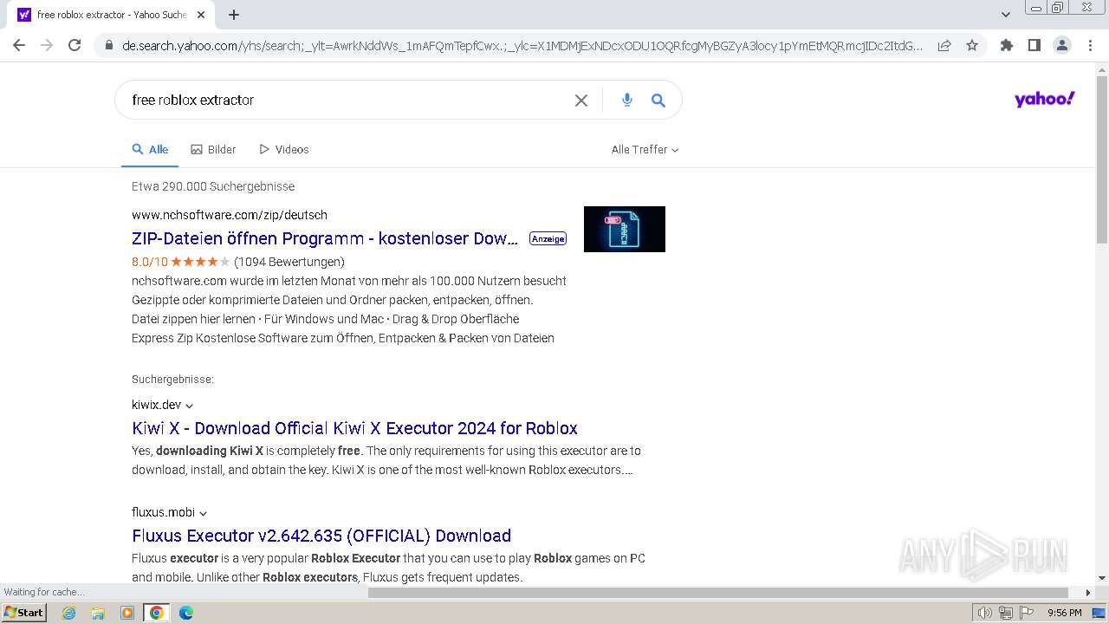Viewport: 1109px width, 624px height.
Task: Click the browser forward arrow
Action: pos(47,45)
